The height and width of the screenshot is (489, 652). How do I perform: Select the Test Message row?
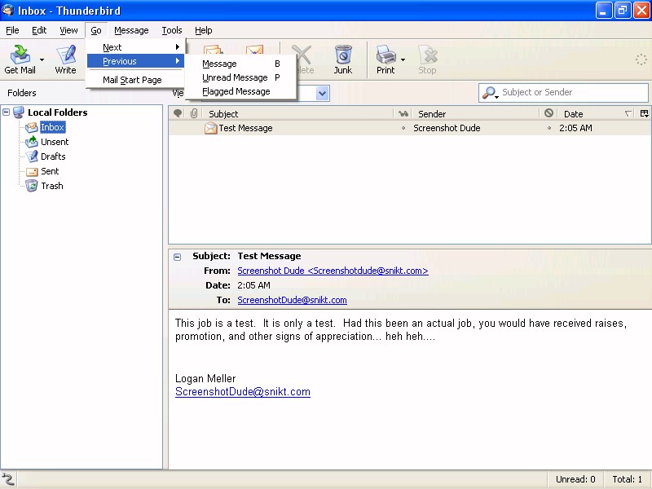click(410, 128)
